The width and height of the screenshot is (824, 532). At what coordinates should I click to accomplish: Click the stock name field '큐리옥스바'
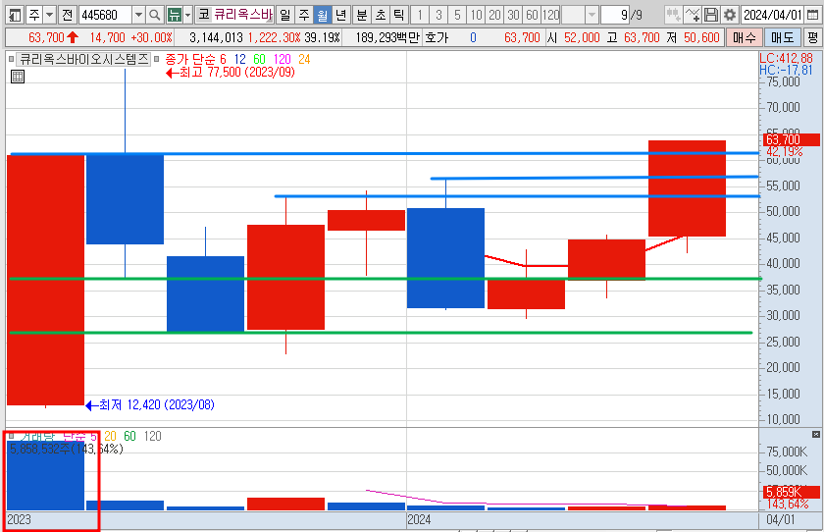tap(243, 15)
